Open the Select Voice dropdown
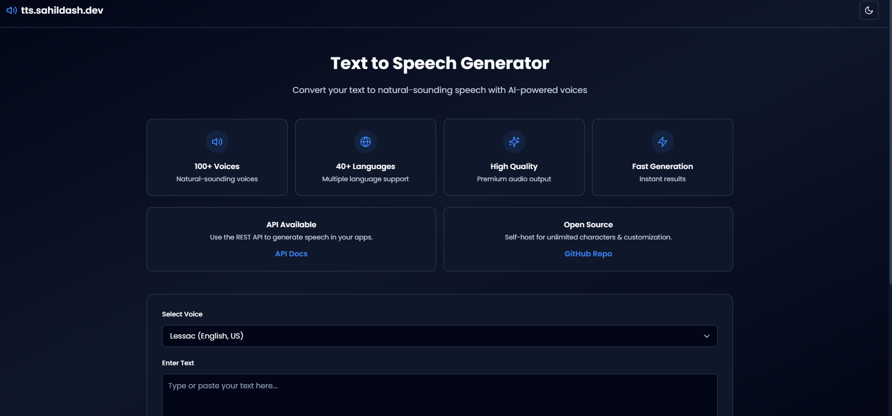This screenshot has height=416, width=892. [x=439, y=336]
